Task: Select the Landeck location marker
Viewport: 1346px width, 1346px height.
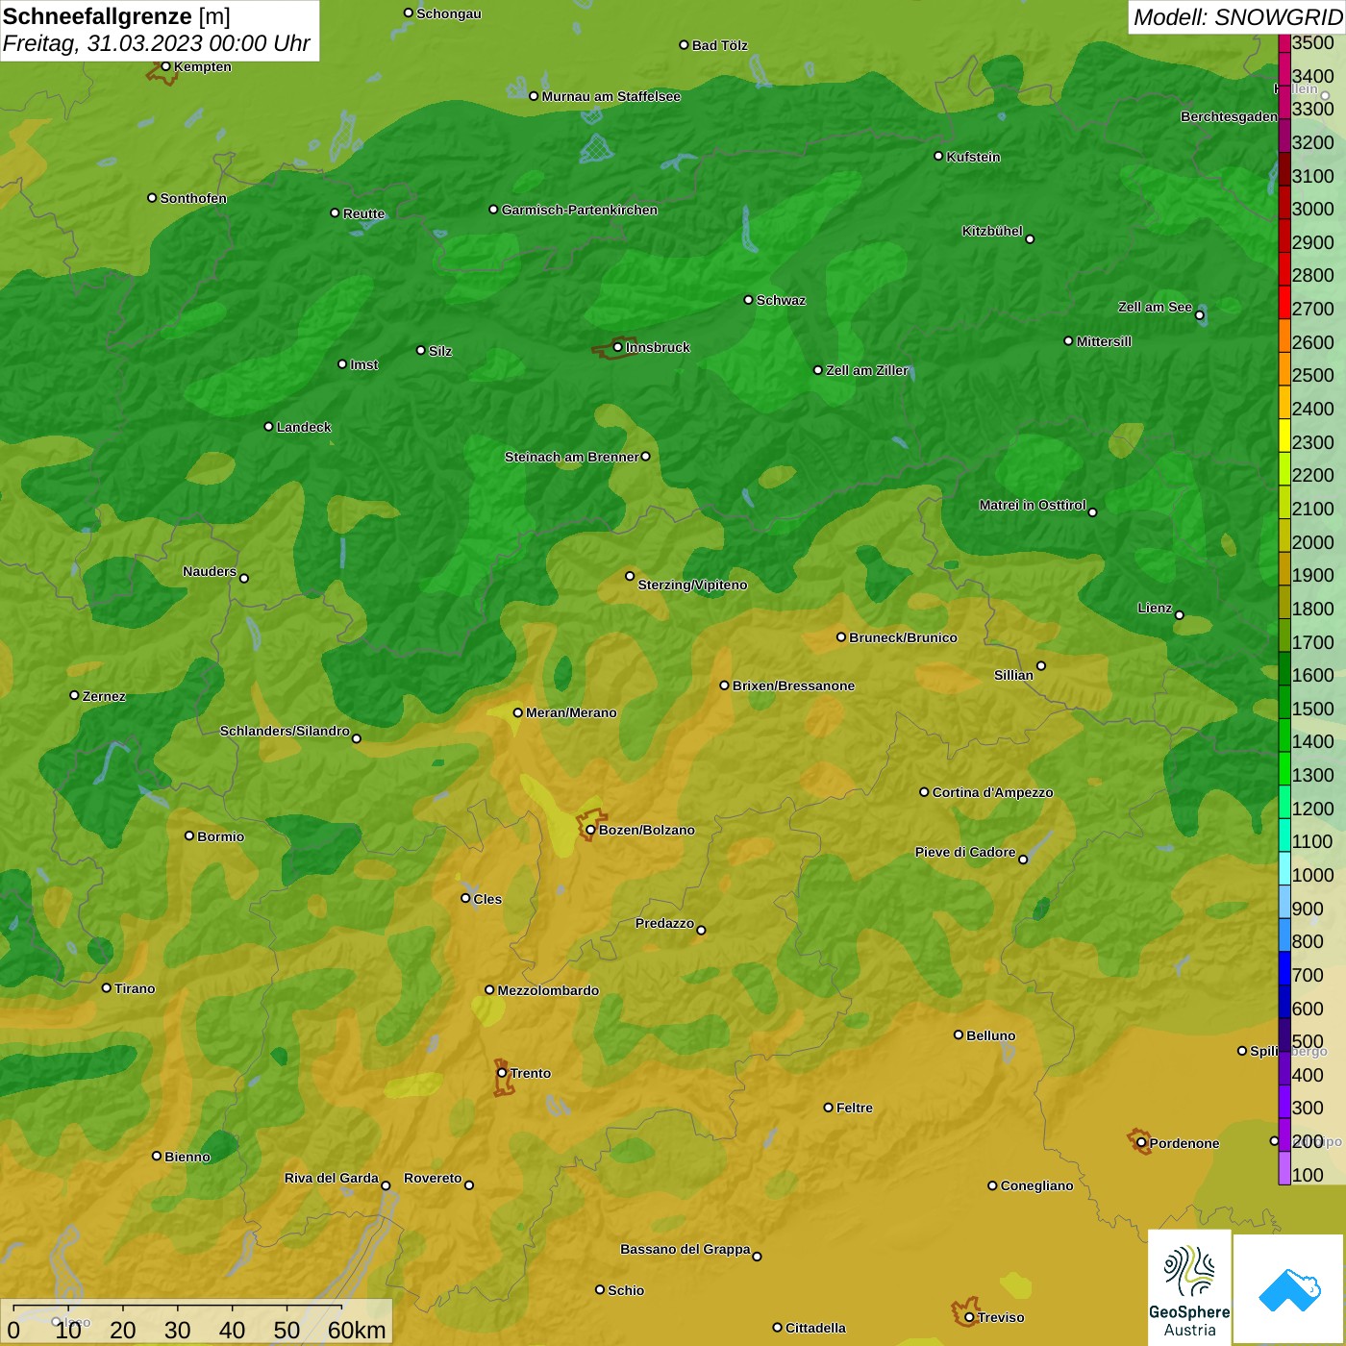Action: (268, 426)
